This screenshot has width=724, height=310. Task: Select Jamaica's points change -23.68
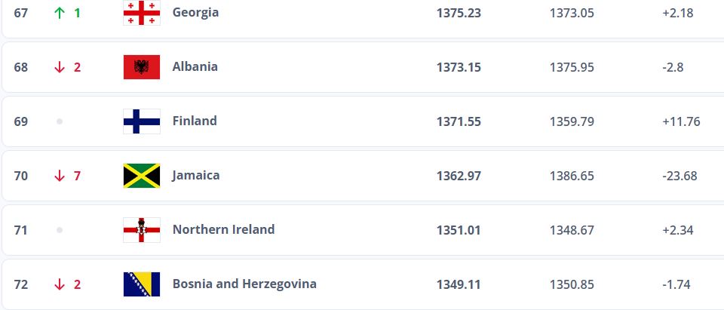[680, 176]
